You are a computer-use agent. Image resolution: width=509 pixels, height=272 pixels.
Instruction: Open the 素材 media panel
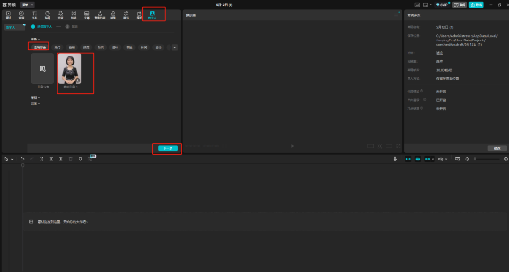point(8,15)
